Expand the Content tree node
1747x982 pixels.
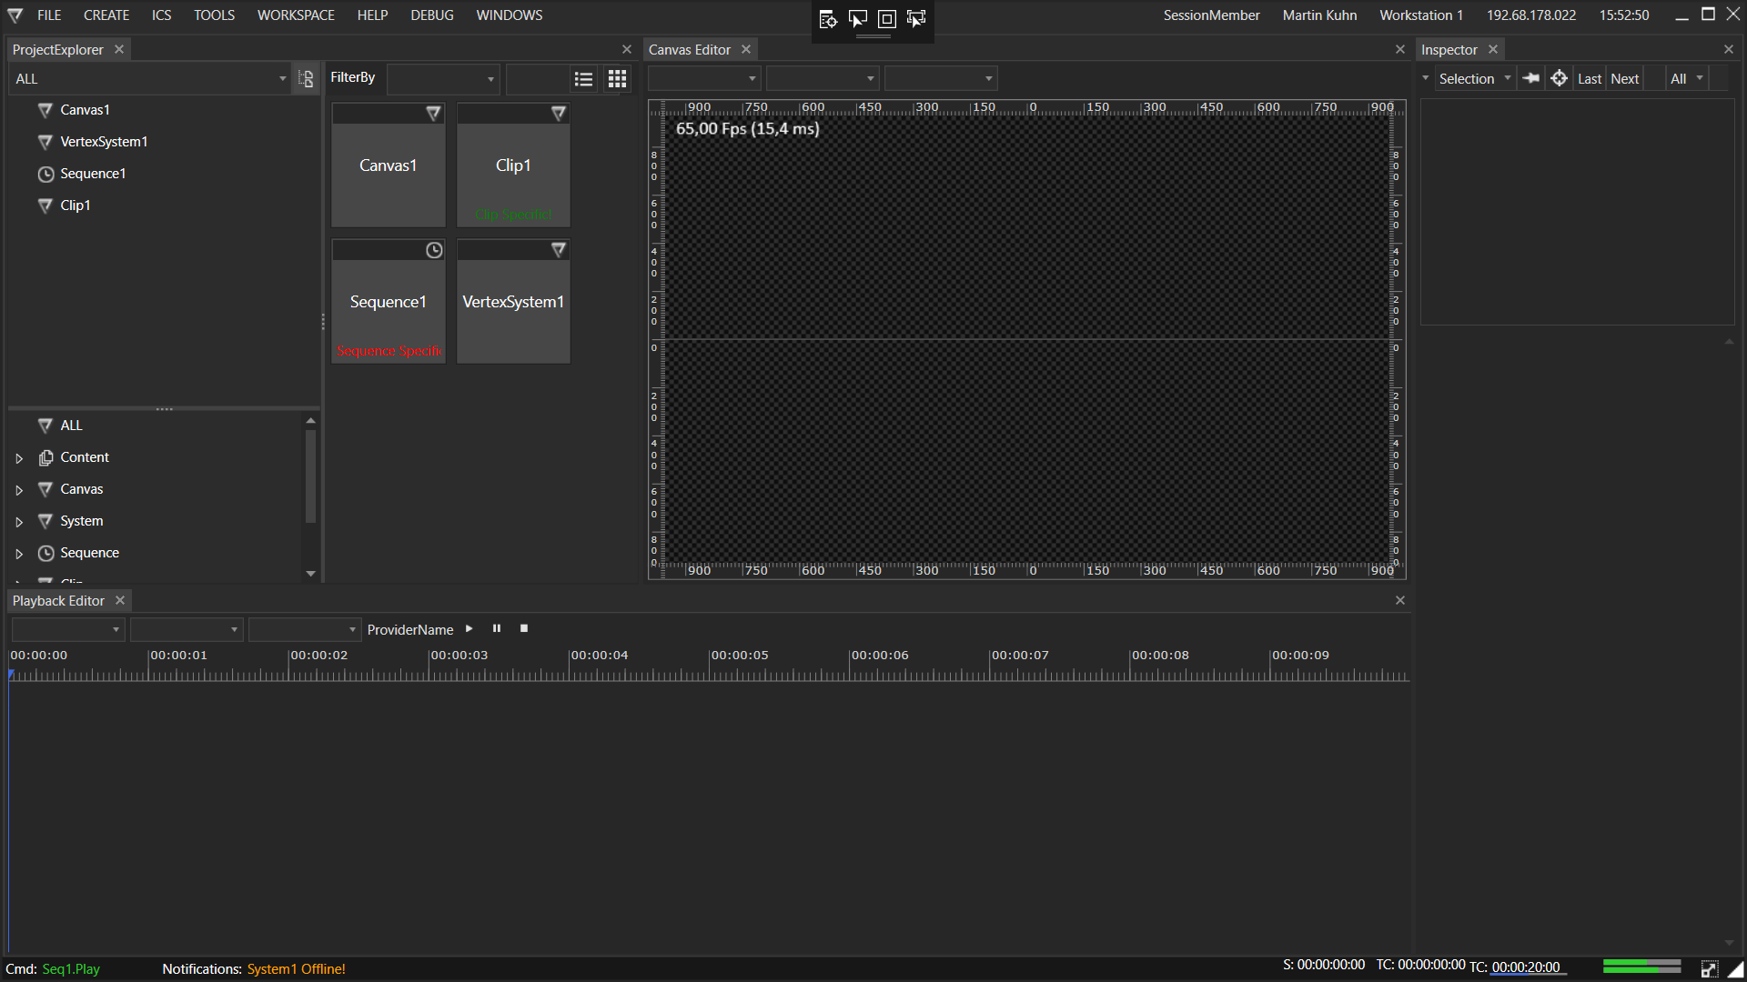pos(19,458)
